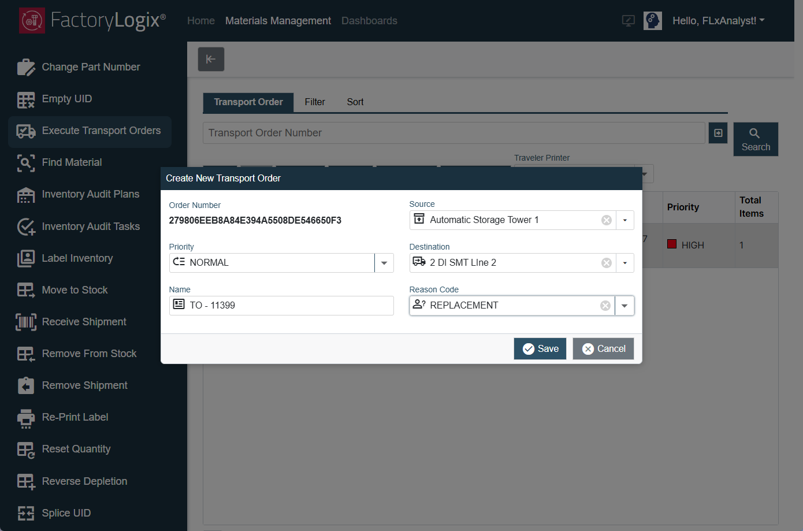This screenshot has height=531, width=803.
Task: Select the Execute Transport Orders sidebar icon
Action: pyautogui.click(x=26, y=131)
